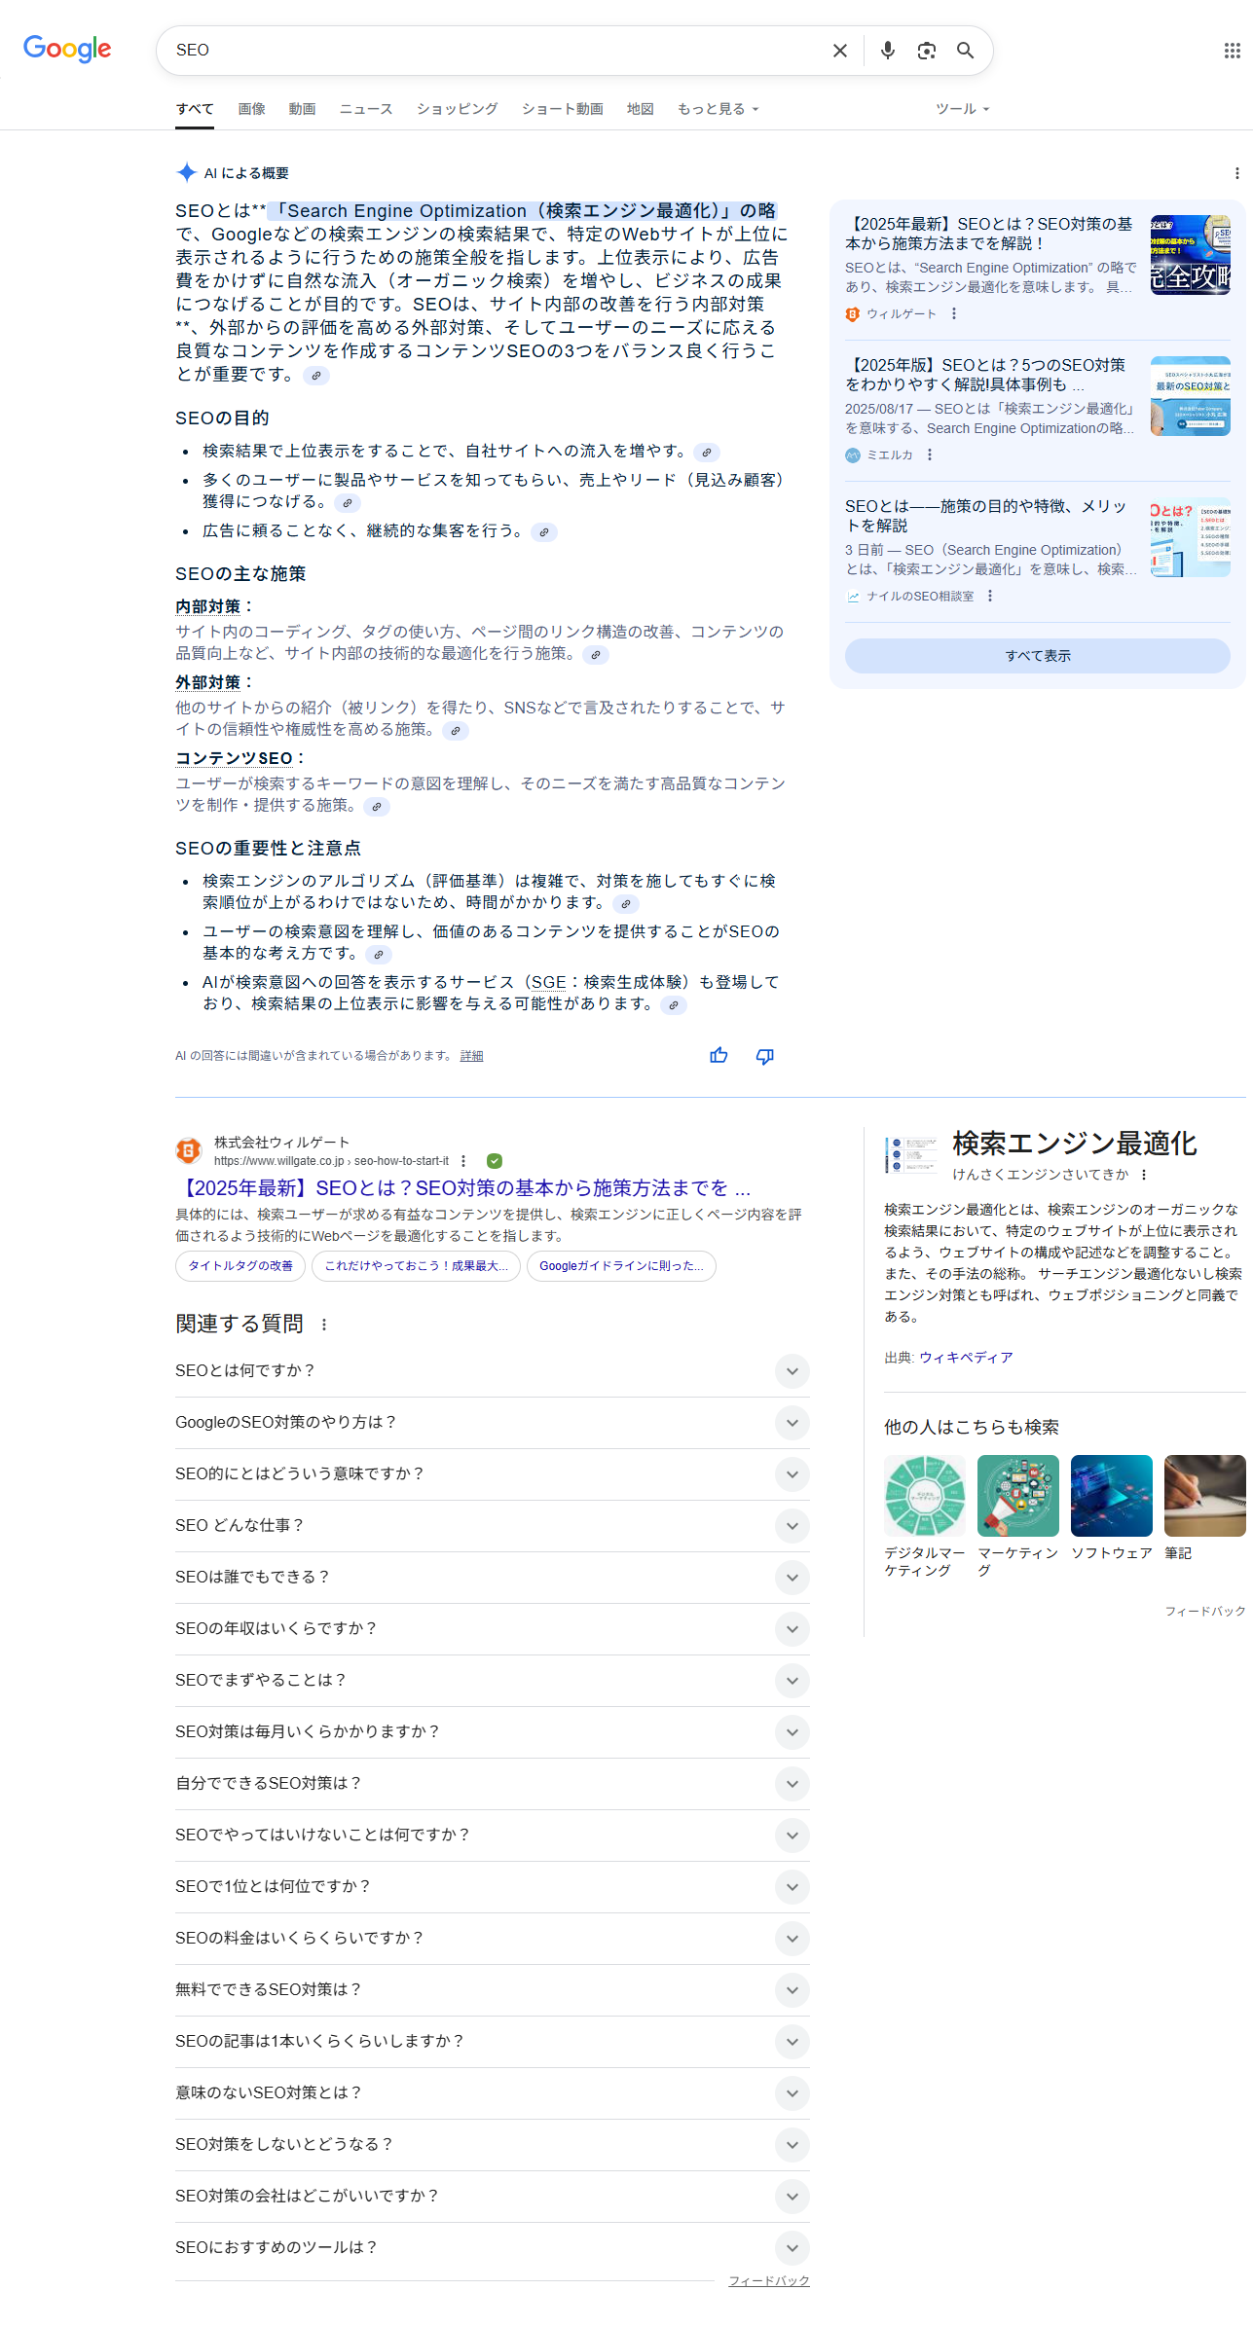Expand question SEOで1位とは何位ですか？
1253x2327 pixels.
tap(493, 1887)
